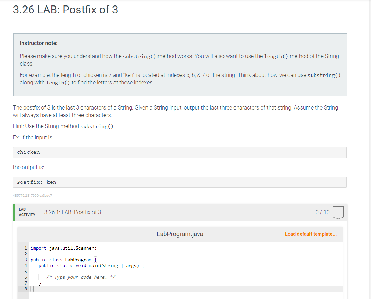
Task: Click the LabProgram.java file name
Action: 180,234
